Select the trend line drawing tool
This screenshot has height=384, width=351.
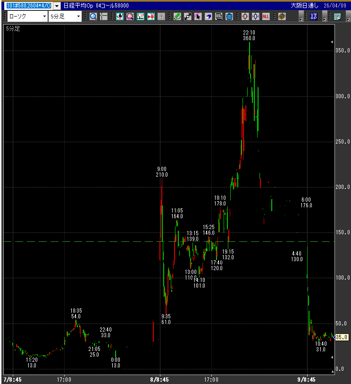coord(188,17)
